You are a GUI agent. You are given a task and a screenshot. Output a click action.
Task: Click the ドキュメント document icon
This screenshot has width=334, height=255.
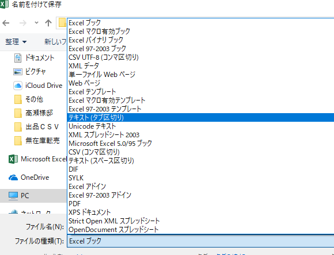[x=18, y=58]
